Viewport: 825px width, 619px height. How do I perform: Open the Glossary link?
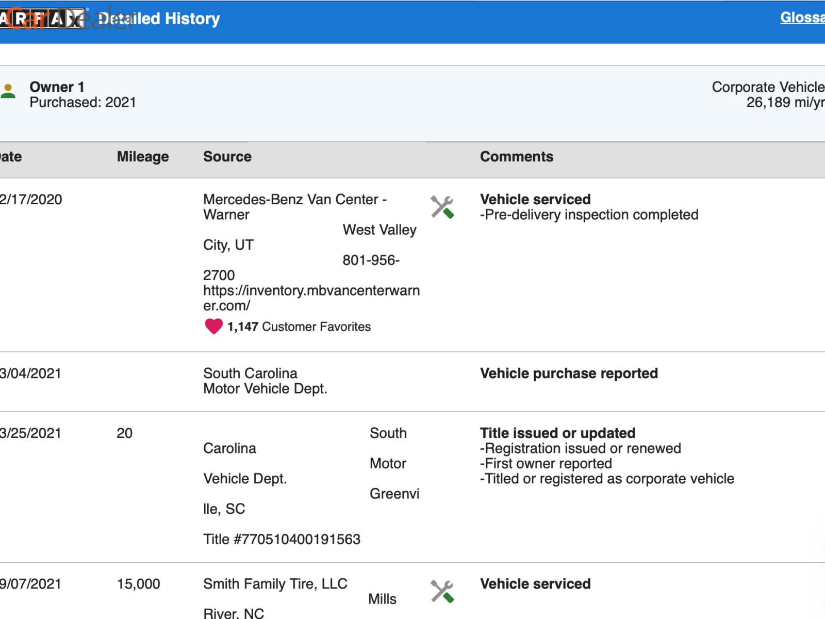[x=802, y=18]
